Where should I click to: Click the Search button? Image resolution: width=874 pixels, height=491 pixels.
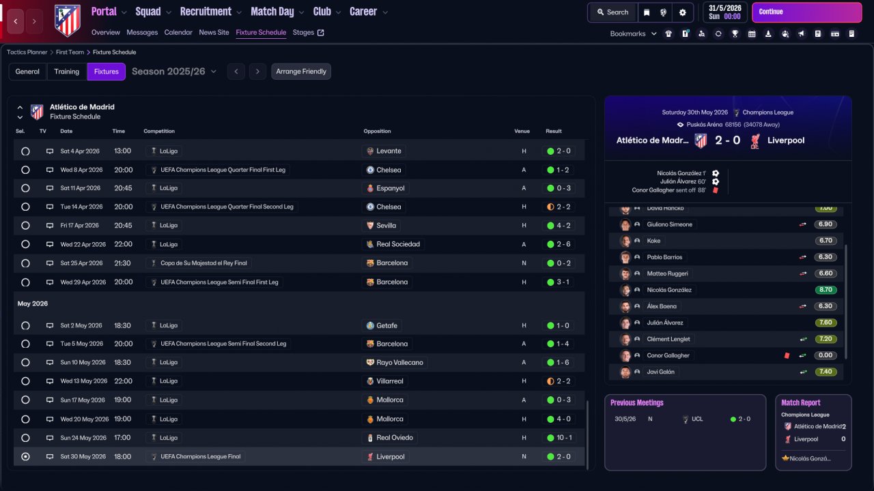click(x=612, y=12)
